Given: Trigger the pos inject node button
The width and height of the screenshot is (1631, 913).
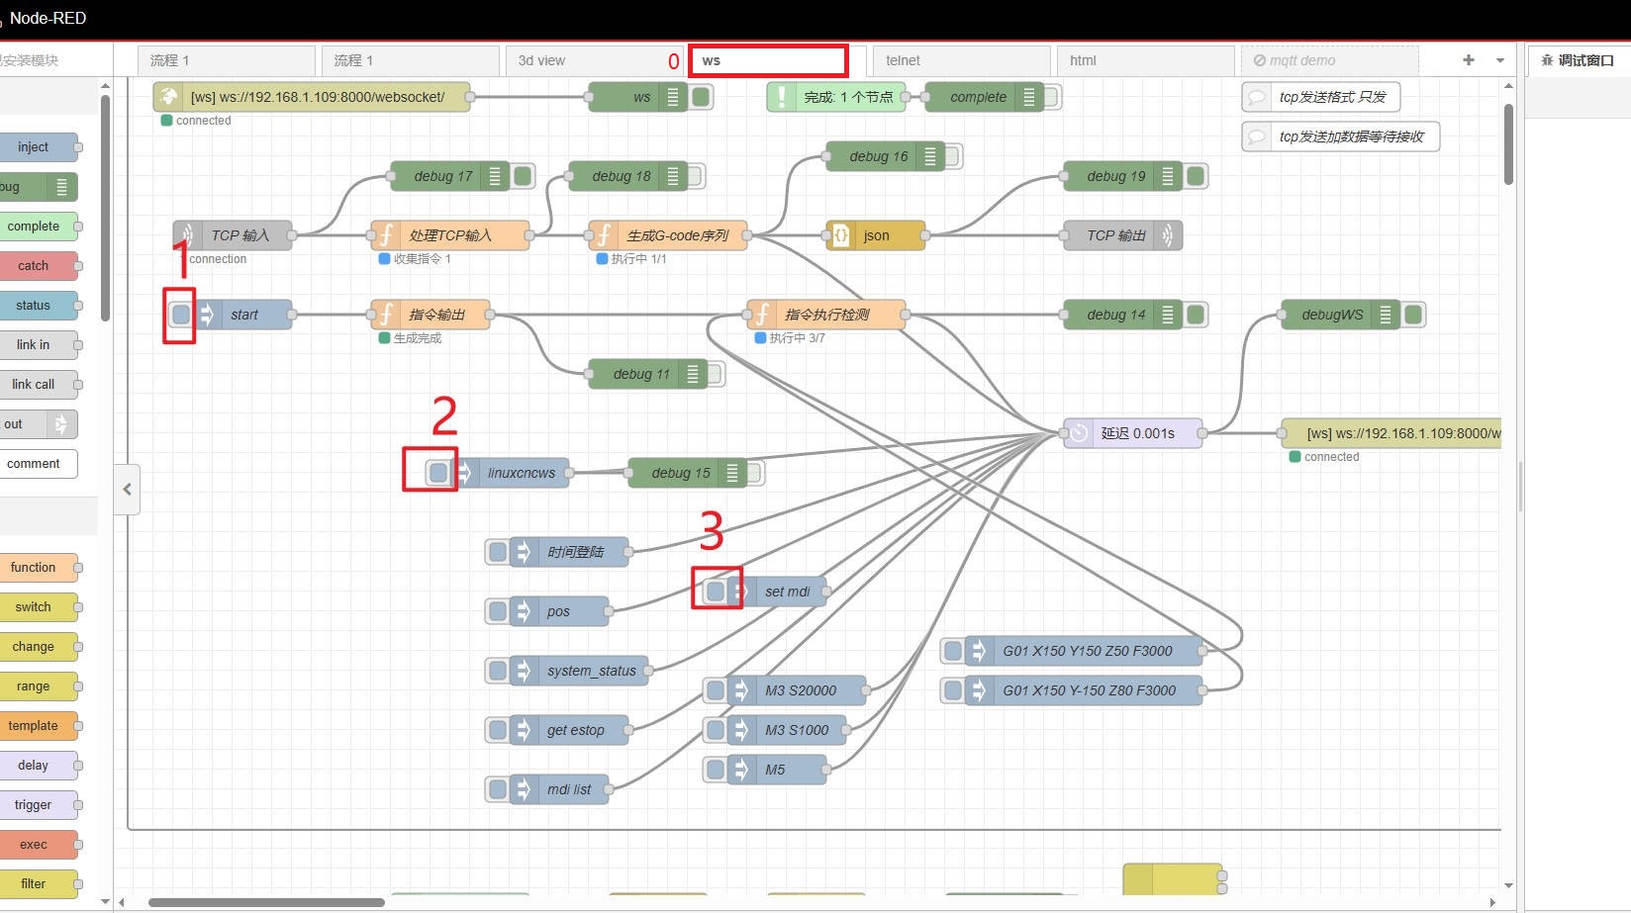Looking at the screenshot, I should [x=497, y=611].
